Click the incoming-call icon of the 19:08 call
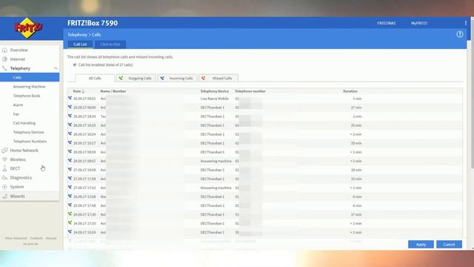474x267 pixels. point(70,170)
